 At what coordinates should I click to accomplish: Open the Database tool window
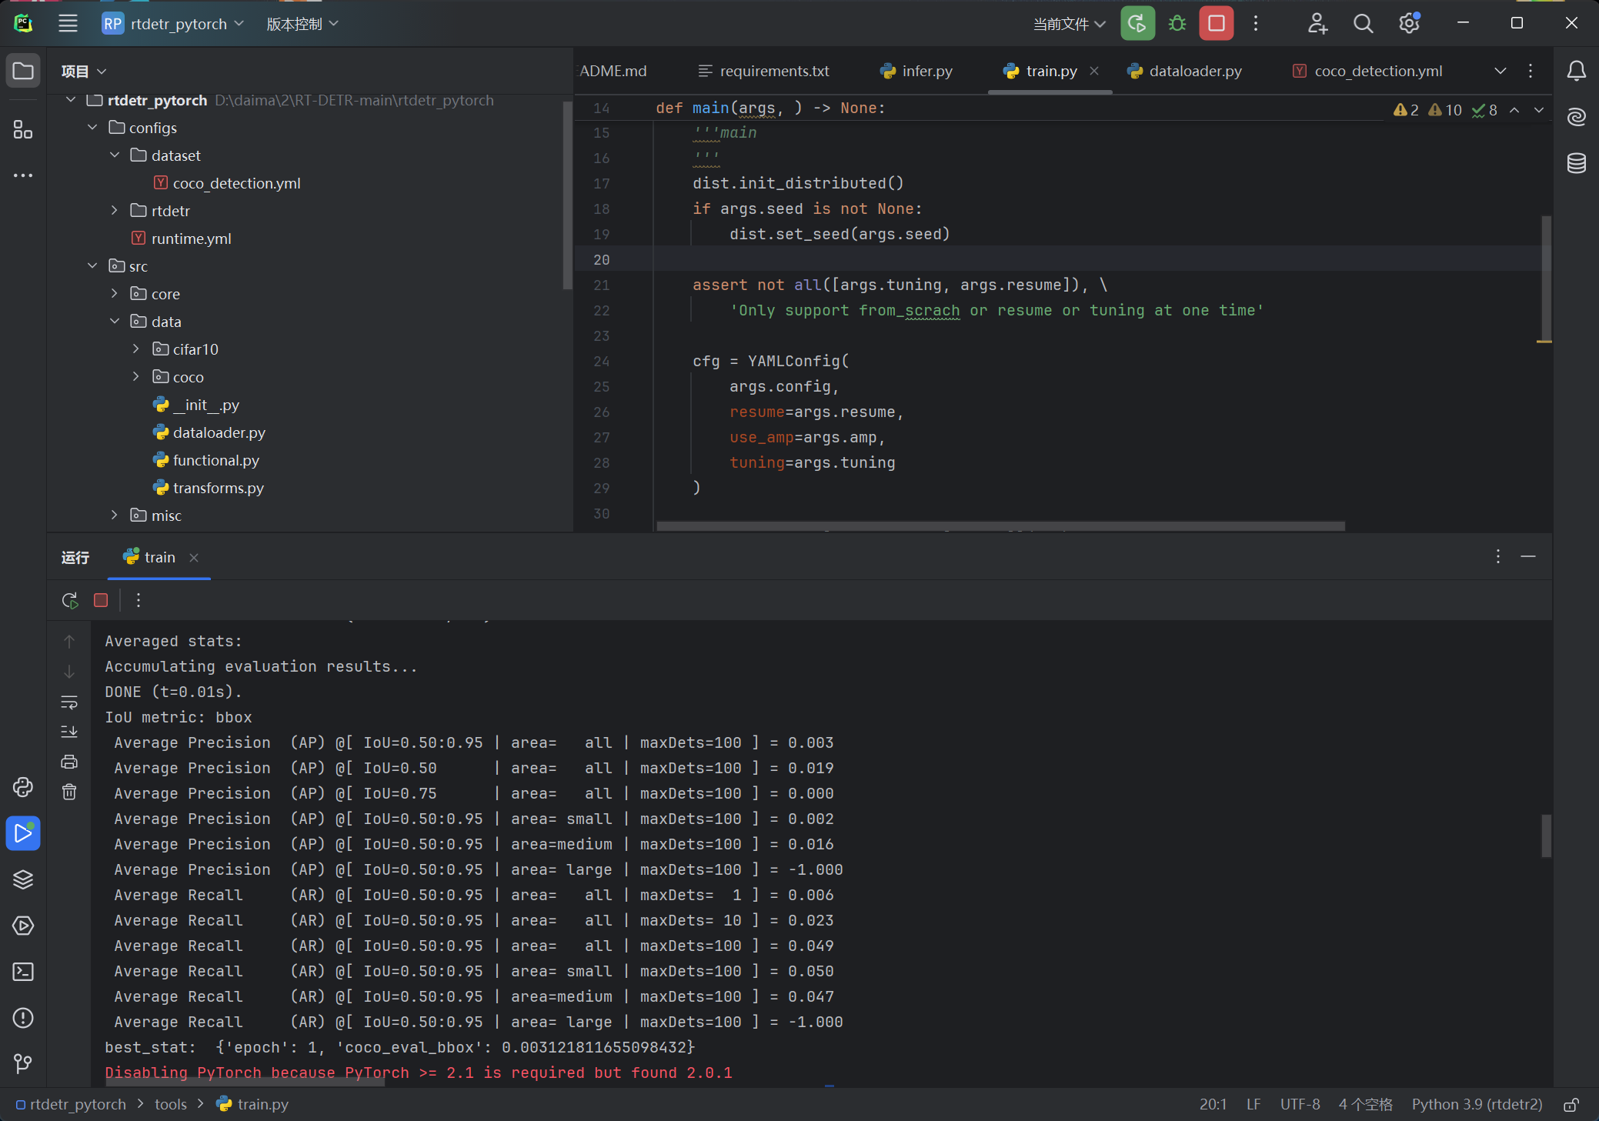click(x=1576, y=163)
